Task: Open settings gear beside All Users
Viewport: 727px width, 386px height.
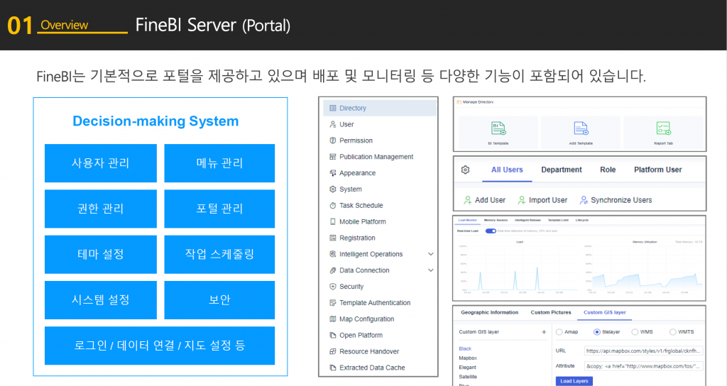Action: coord(466,170)
